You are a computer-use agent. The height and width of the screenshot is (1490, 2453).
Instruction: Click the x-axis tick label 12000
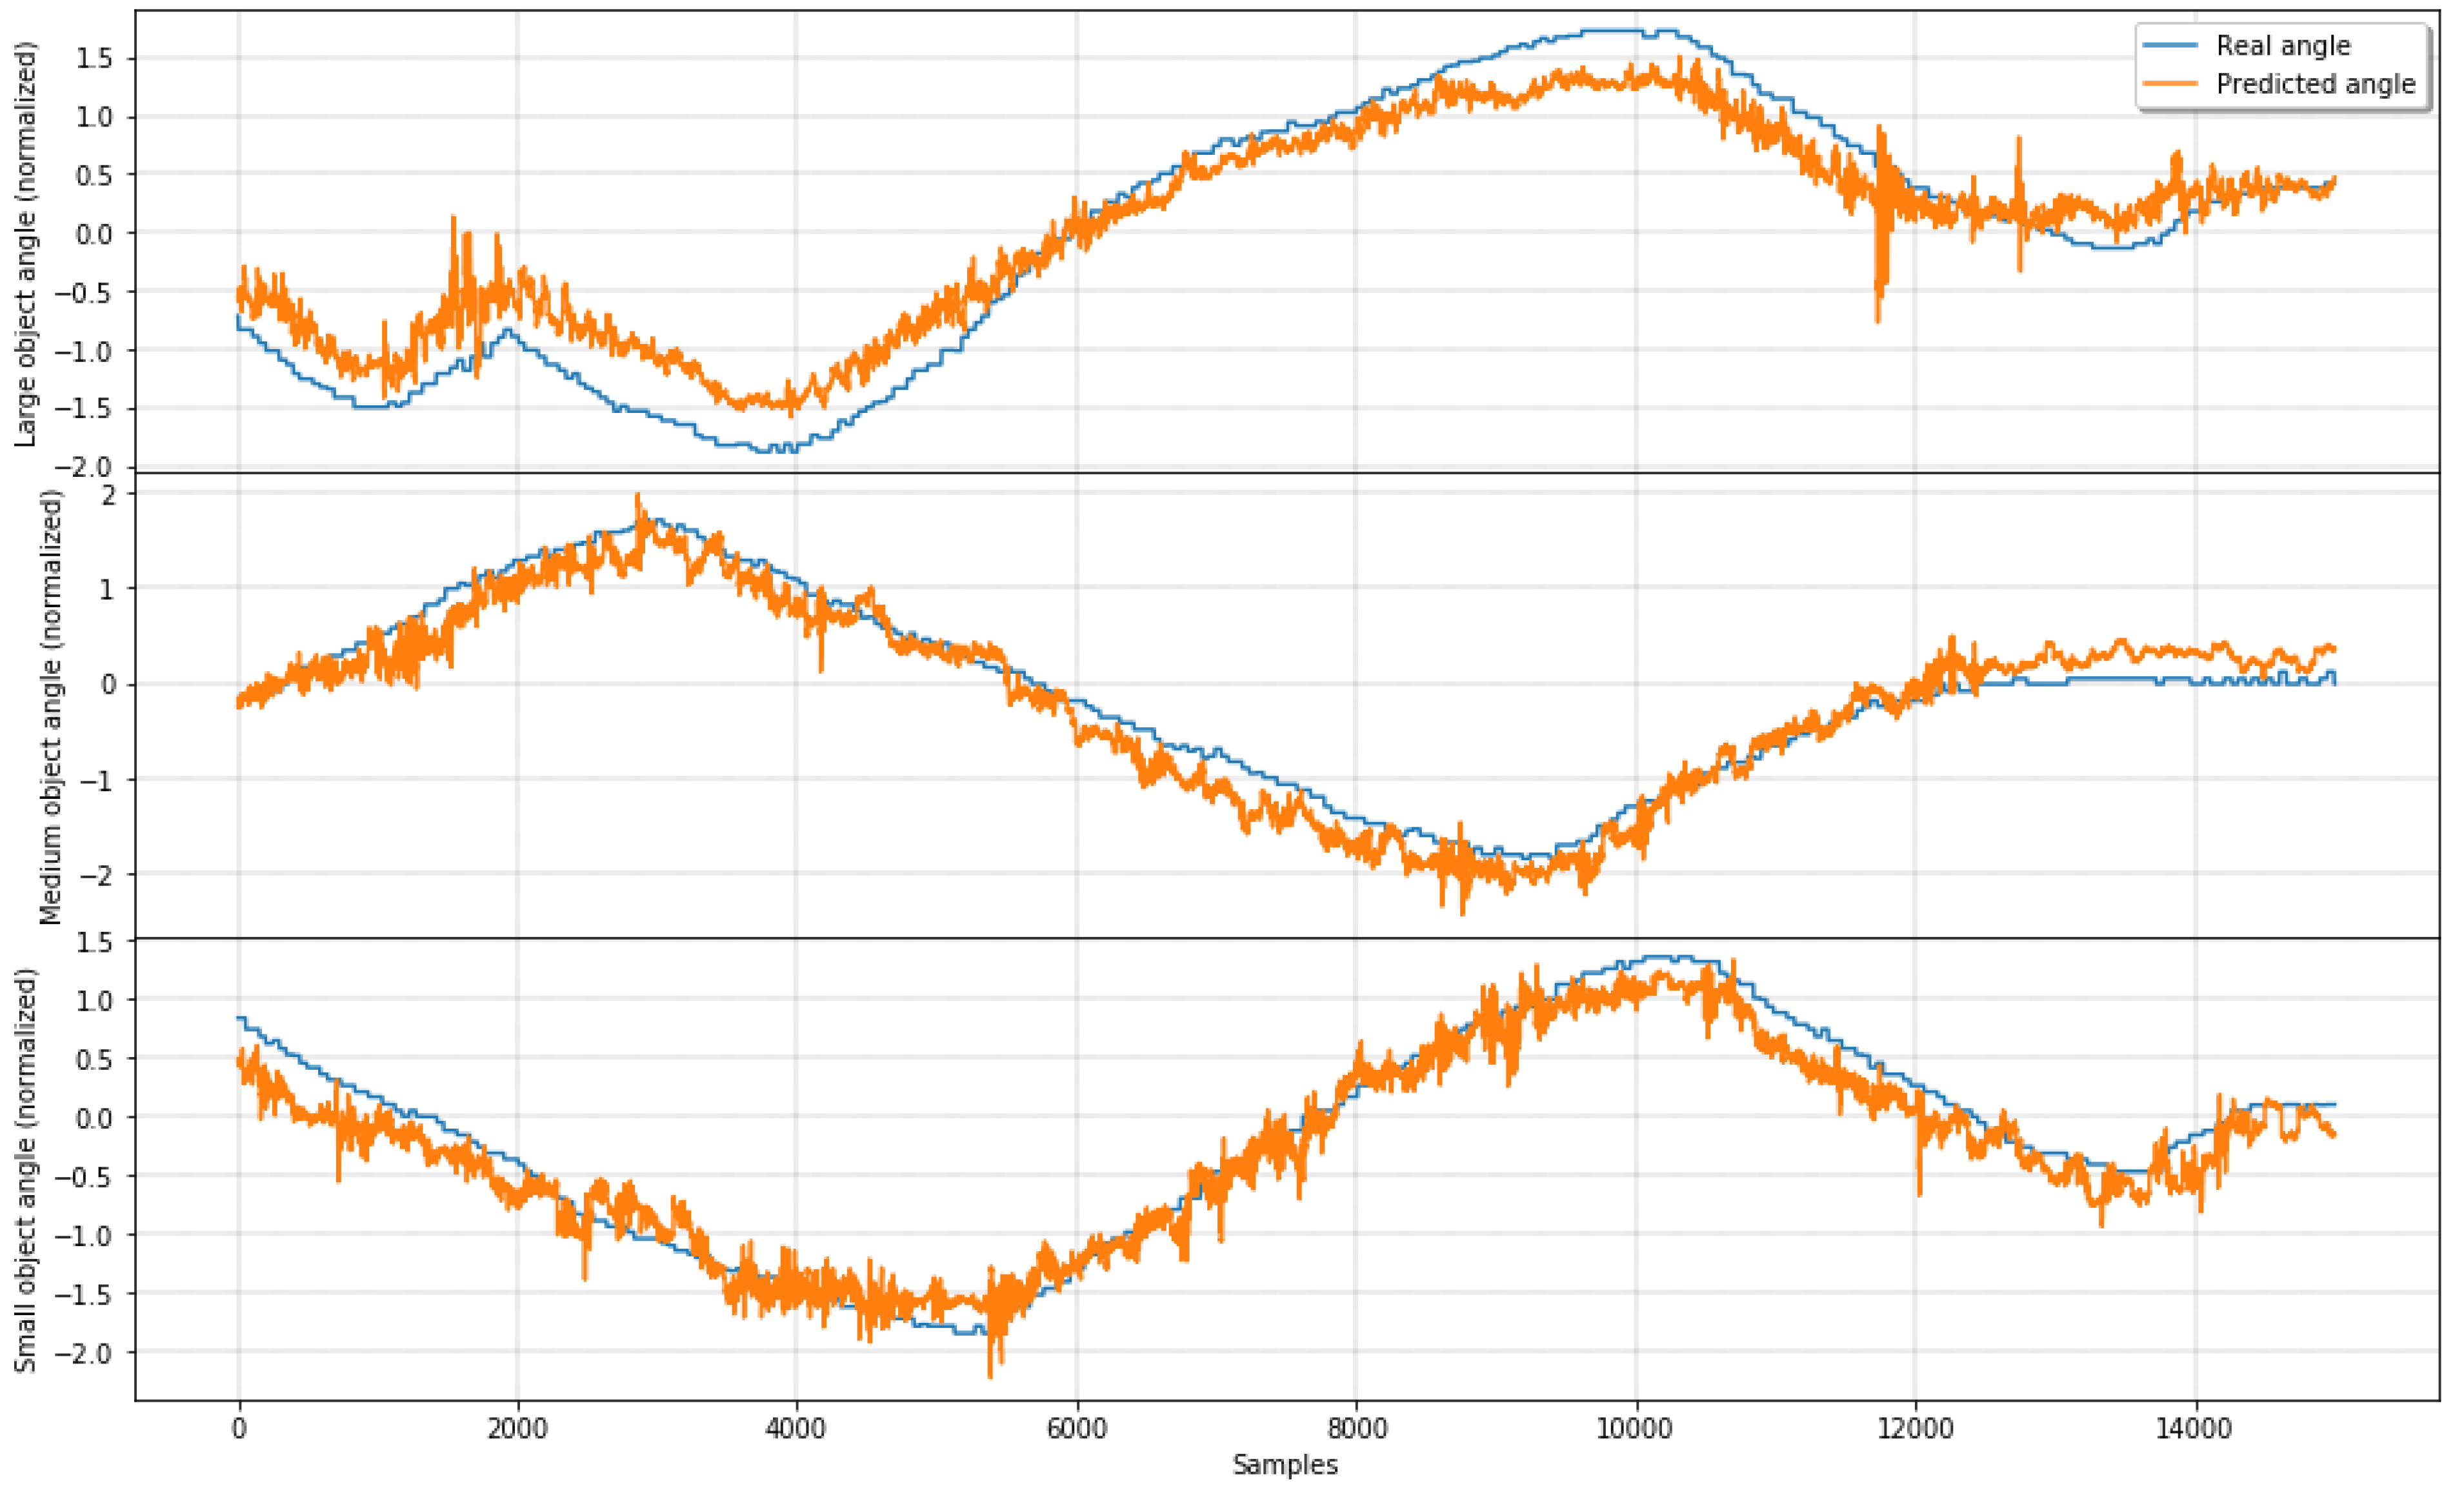(1914, 1428)
